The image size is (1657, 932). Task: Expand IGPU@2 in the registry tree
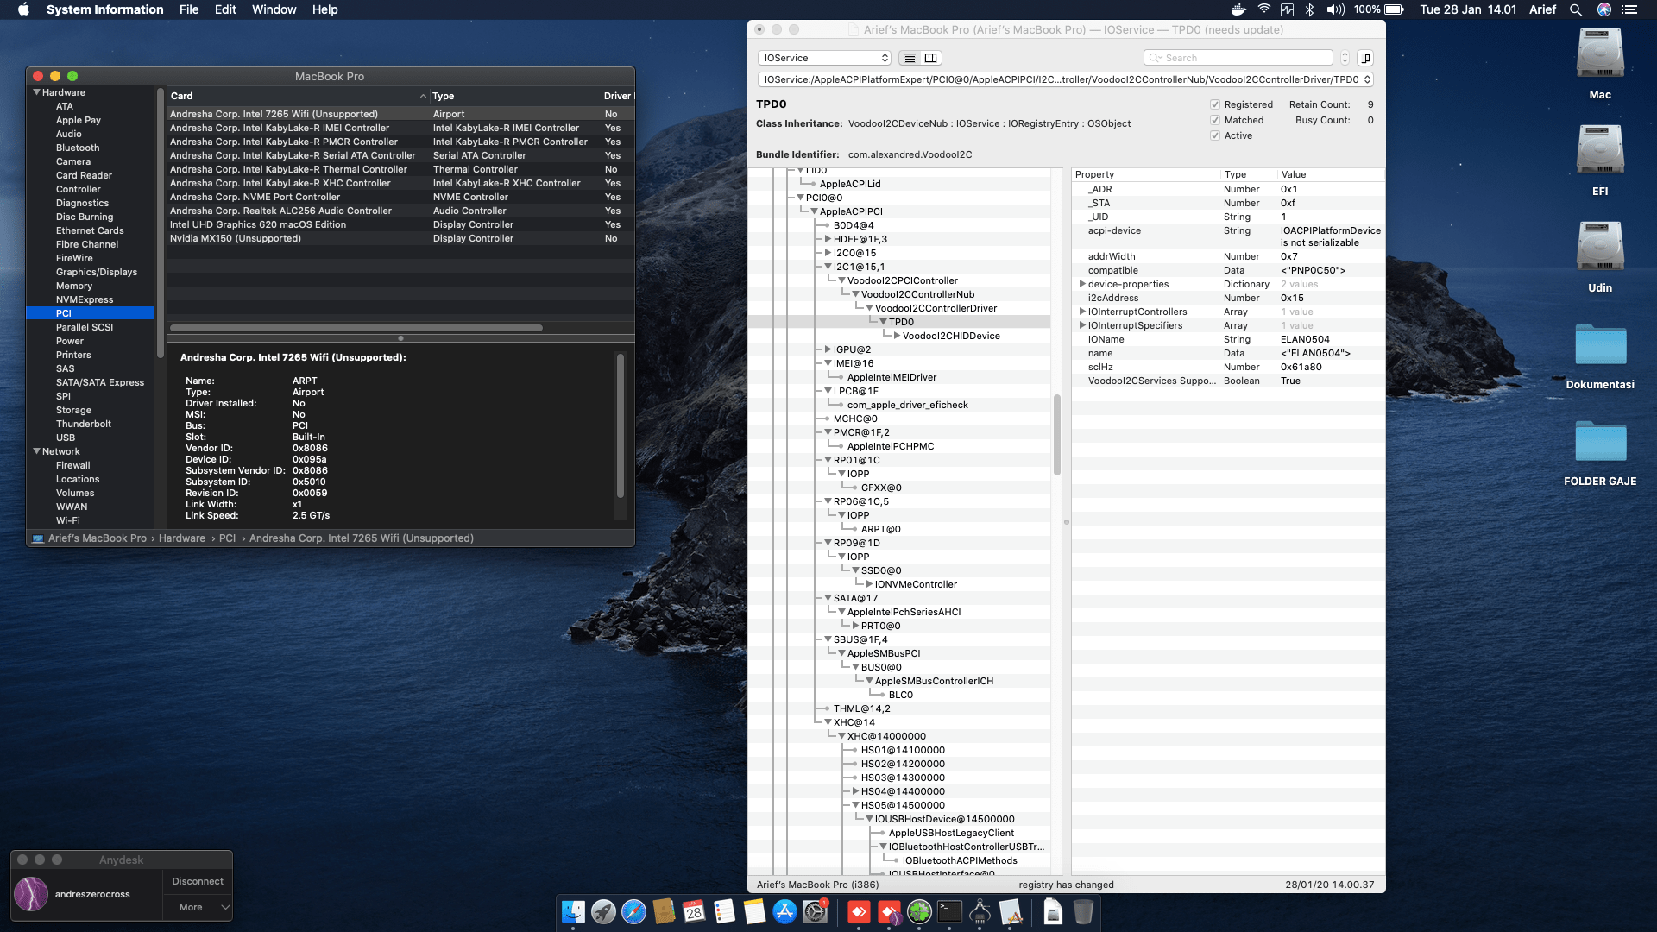(x=828, y=349)
